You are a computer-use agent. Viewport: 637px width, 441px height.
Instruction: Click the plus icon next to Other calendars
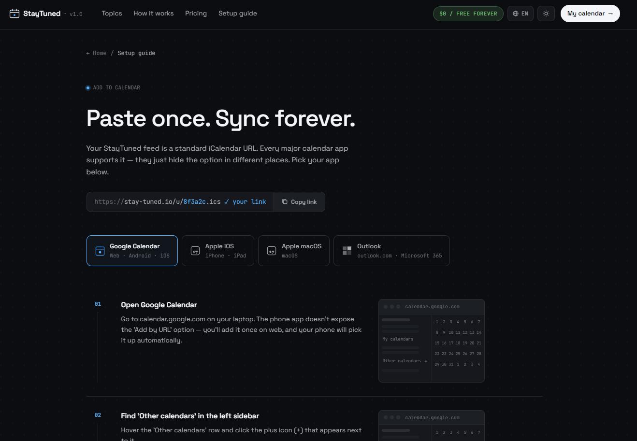click(426, 361)
